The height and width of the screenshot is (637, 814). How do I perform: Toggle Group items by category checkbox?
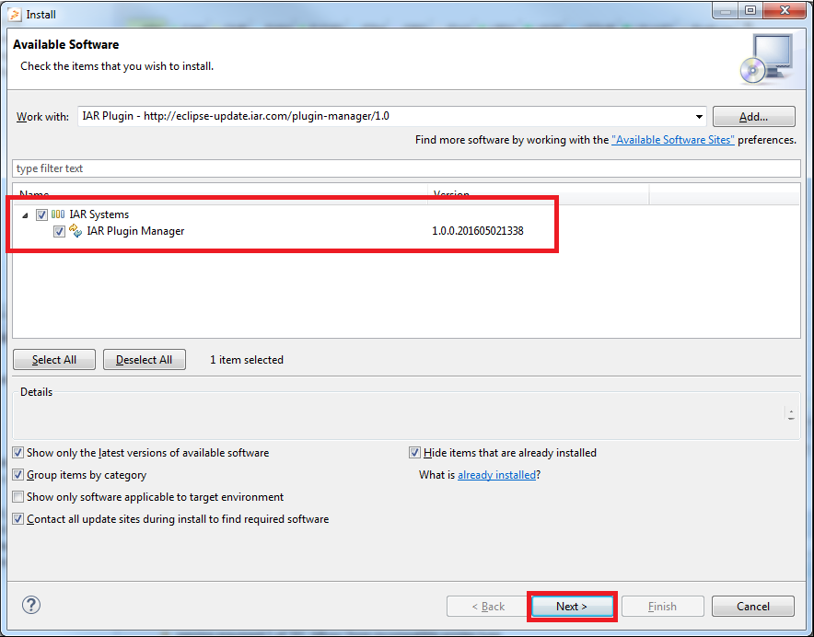(x=18, y=474)
